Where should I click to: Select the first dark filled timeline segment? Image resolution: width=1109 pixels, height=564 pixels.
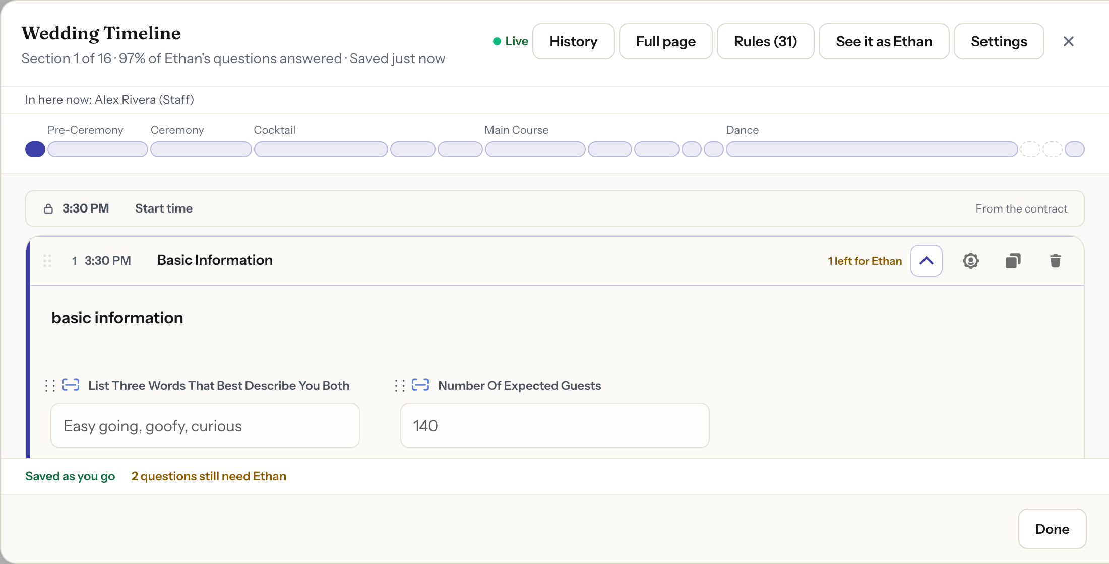tap(35, 149)
